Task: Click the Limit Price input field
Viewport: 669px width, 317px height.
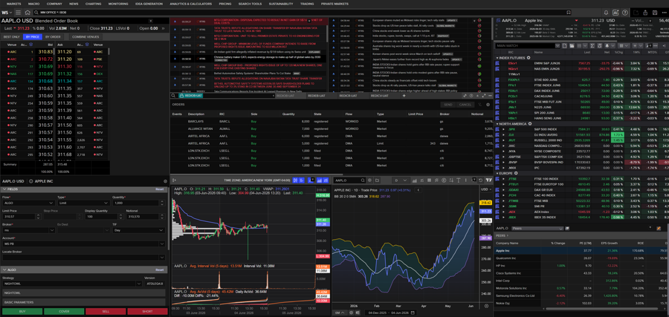Action: (21, 216)
